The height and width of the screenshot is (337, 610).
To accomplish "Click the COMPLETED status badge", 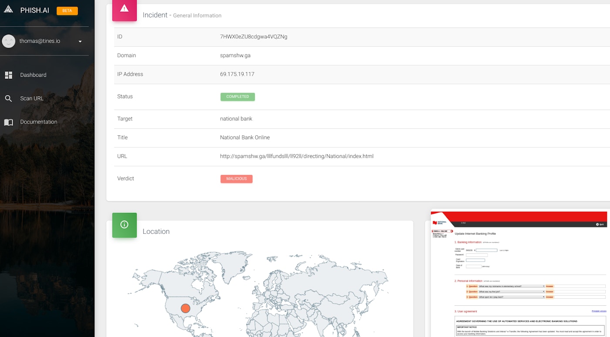I will 237,97.
